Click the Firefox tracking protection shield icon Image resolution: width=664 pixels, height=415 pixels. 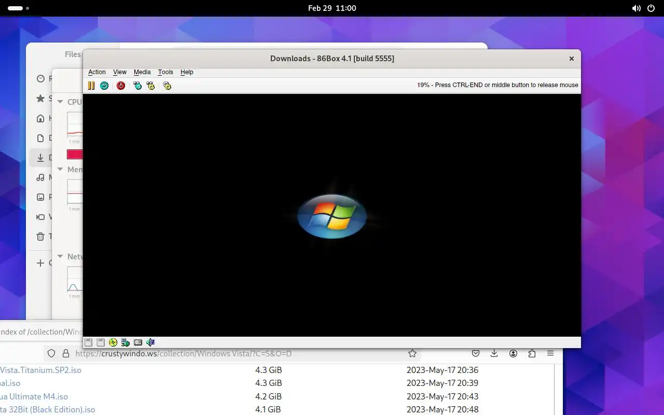click(x=51, y=353)
